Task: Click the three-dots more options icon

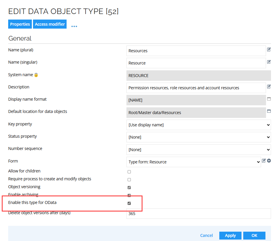Action: [x=74, y=26]
